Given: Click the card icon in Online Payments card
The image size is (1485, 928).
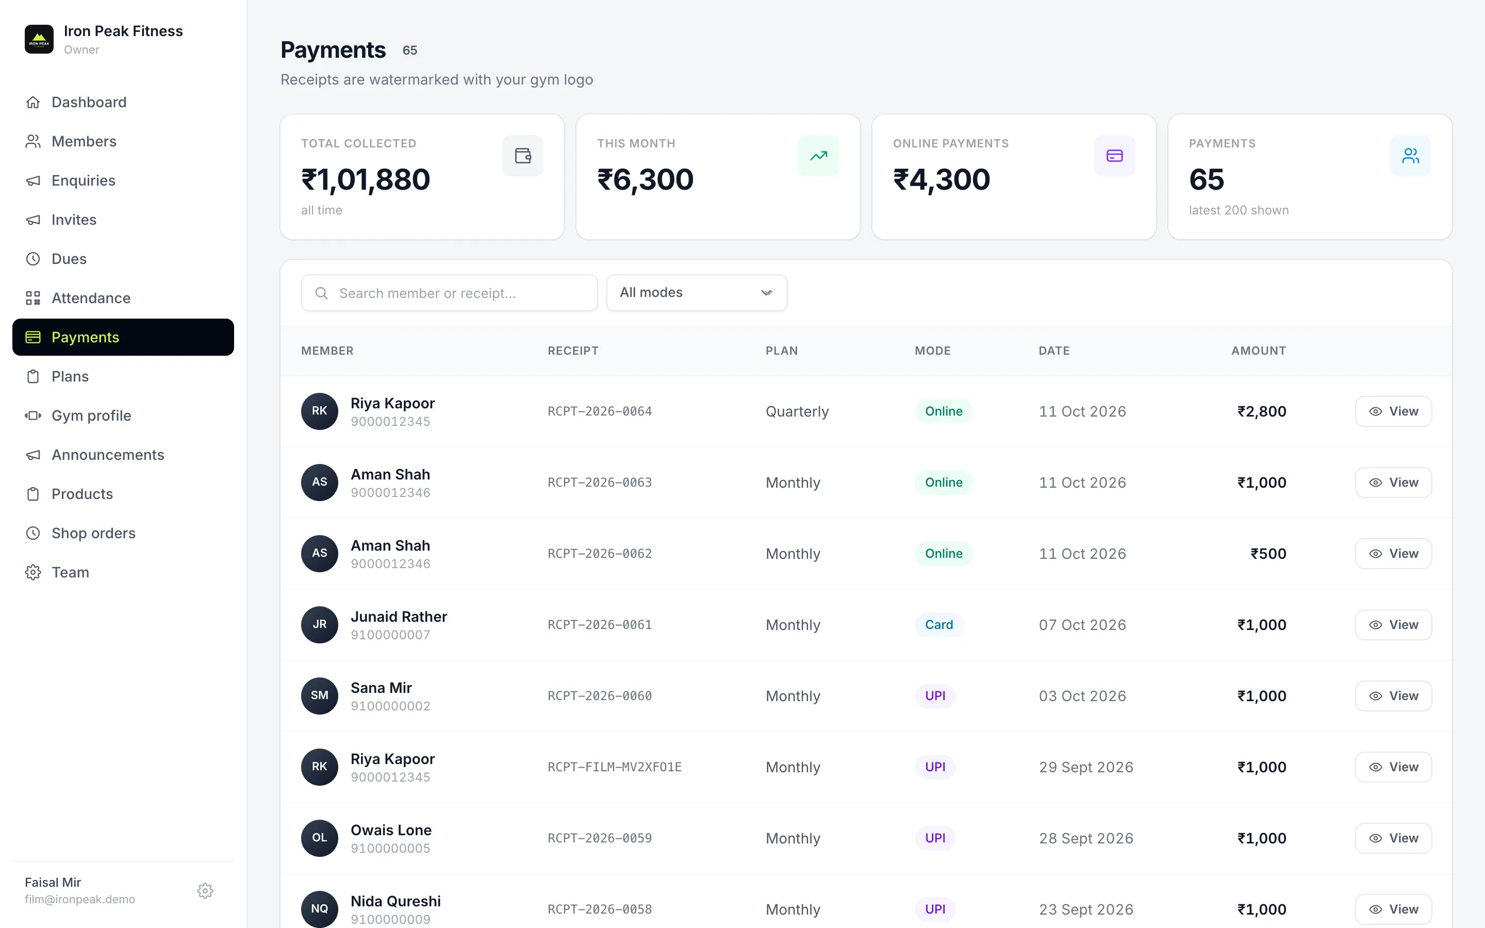Looking at the screenshot, I should (1114, 156).
